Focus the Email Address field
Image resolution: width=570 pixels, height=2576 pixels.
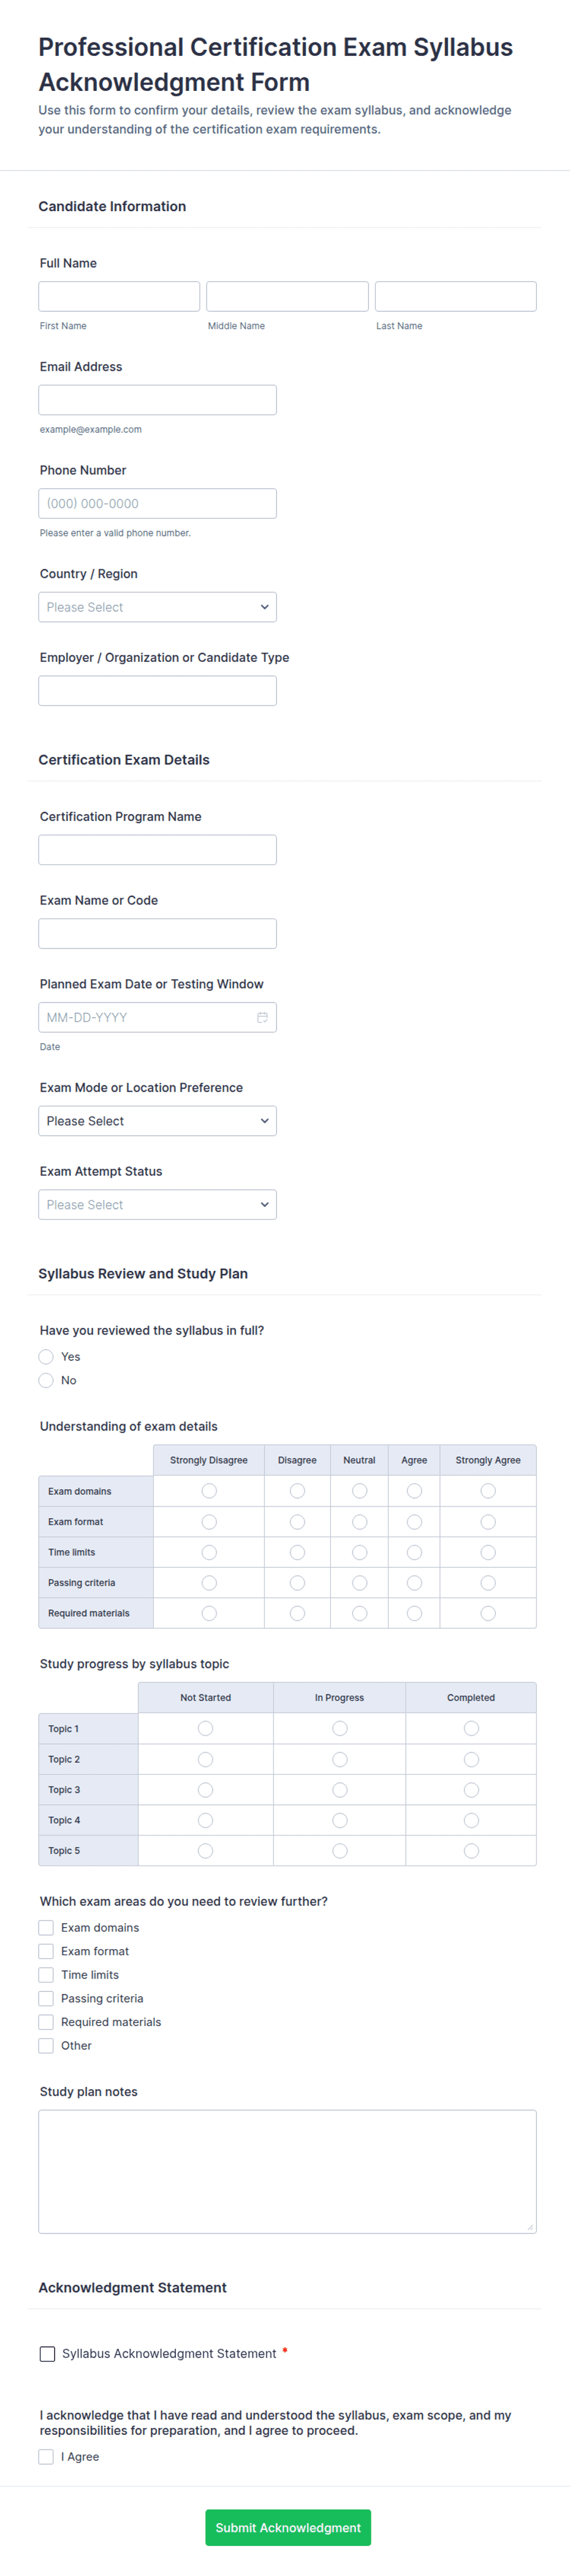click(x=158, y=400)
